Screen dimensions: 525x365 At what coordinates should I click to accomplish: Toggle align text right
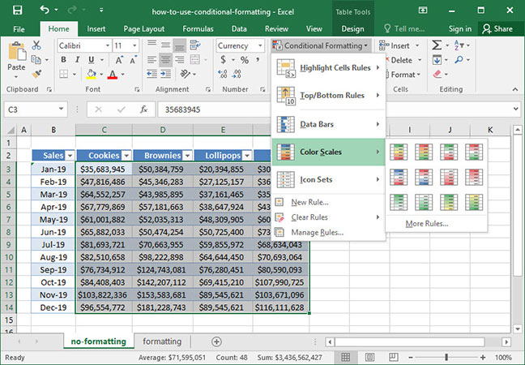pos(180,60)
